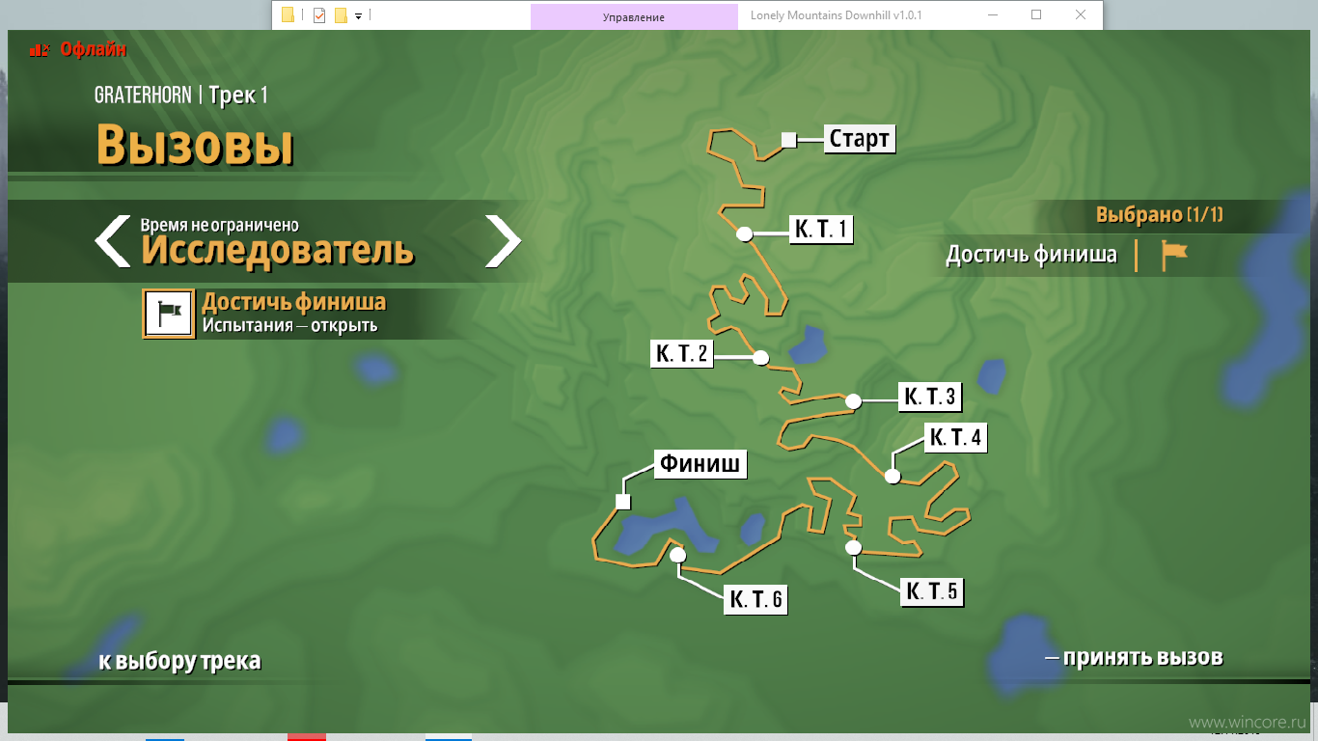Image resolution: width=1318 pixels, height=741 pixels.
Task: Click the К.Т. 3 label
Action: tap(930, 397)
